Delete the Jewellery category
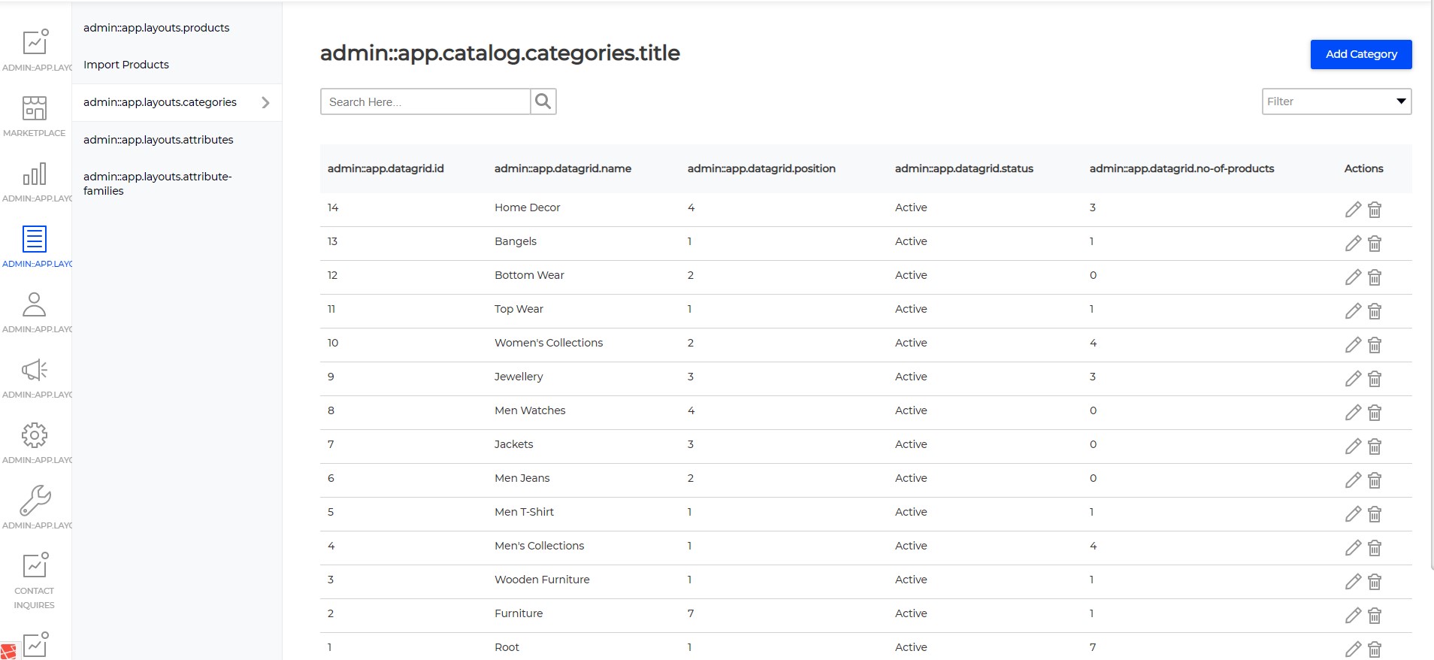The width and height of the screenshot is (1434, 660). coord(1375,379)
